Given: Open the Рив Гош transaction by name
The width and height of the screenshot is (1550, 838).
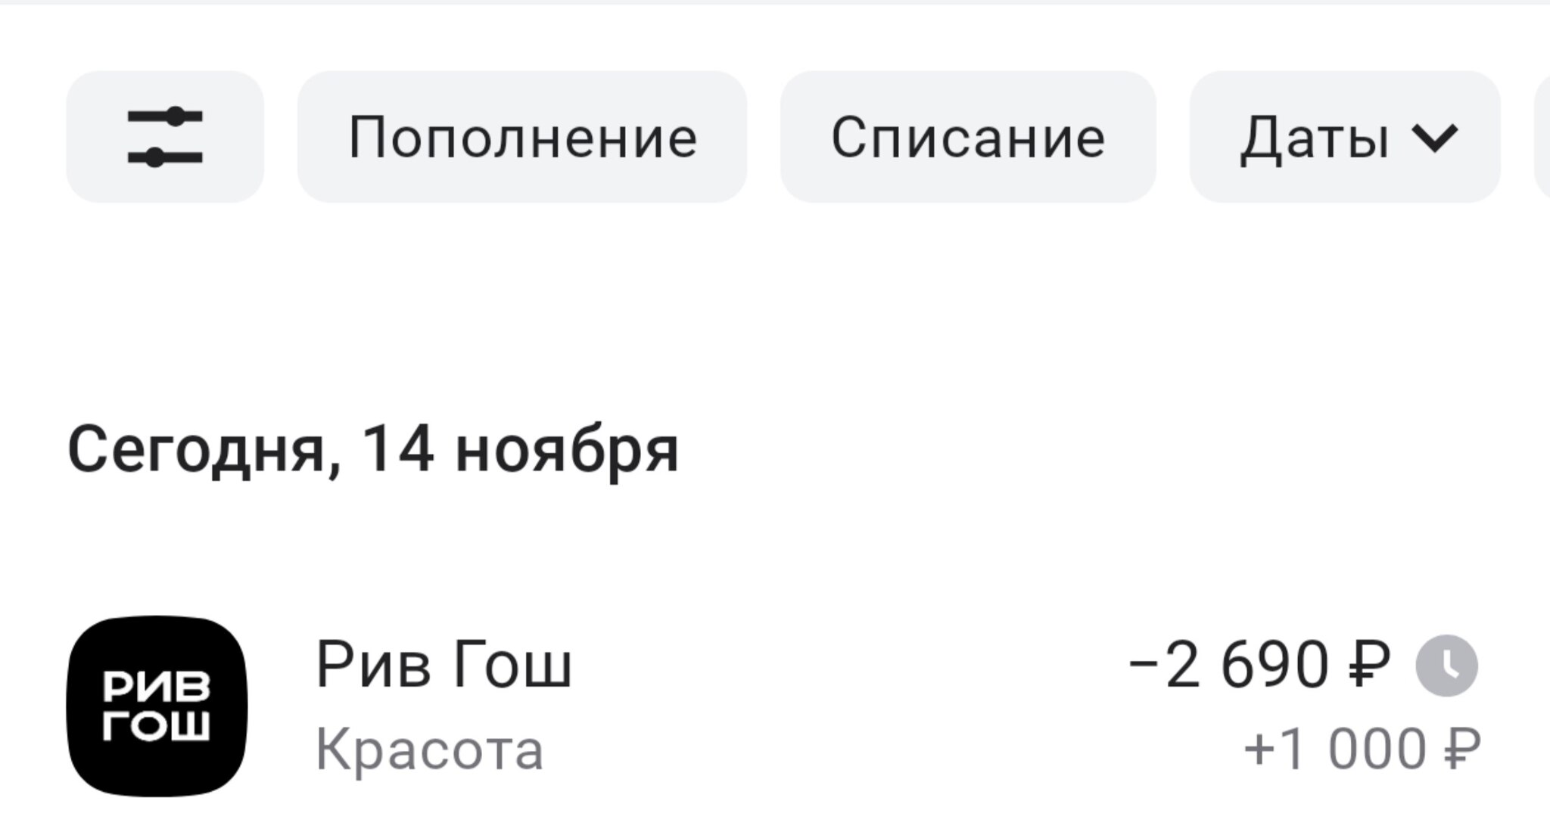Looking at the screenshot, I should [444, 666].
